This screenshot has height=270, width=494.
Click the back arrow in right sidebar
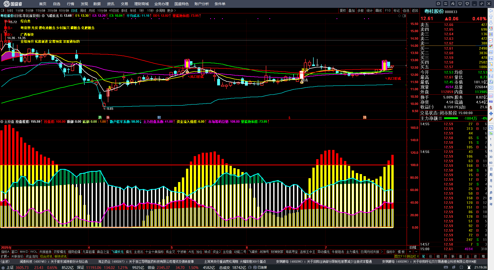(x=491, y=11)
